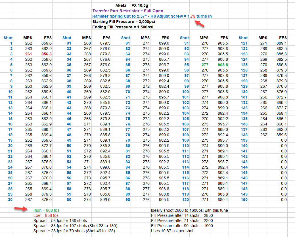Select the MPS value for shot 104
295x237 pixels.
(205, 113)
